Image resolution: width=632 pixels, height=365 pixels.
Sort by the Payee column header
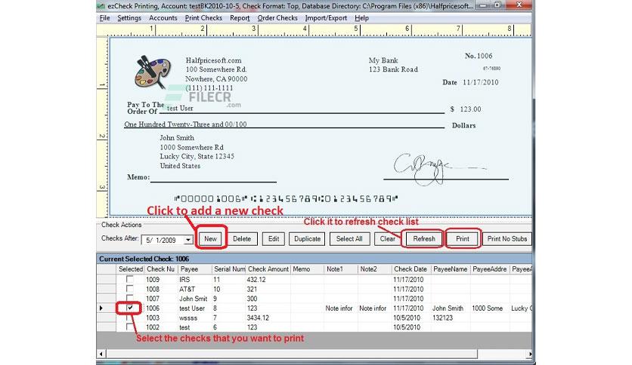(195, 269)
